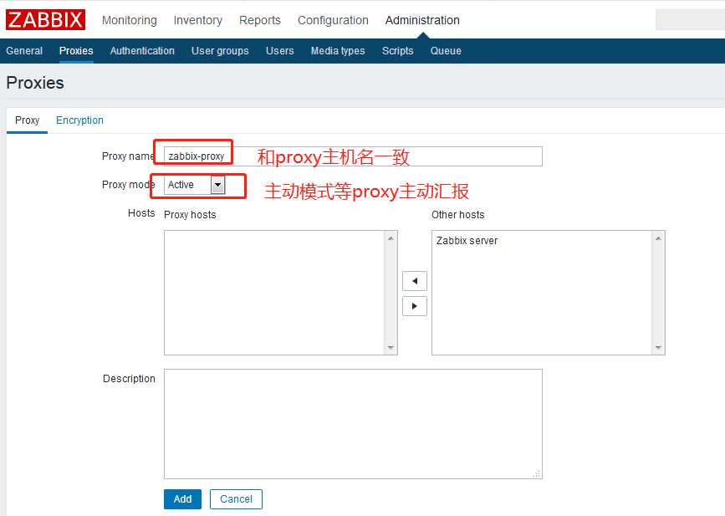Switch to the Encryption tab
This screenshot has height=516, width=725.
point(79,120)
